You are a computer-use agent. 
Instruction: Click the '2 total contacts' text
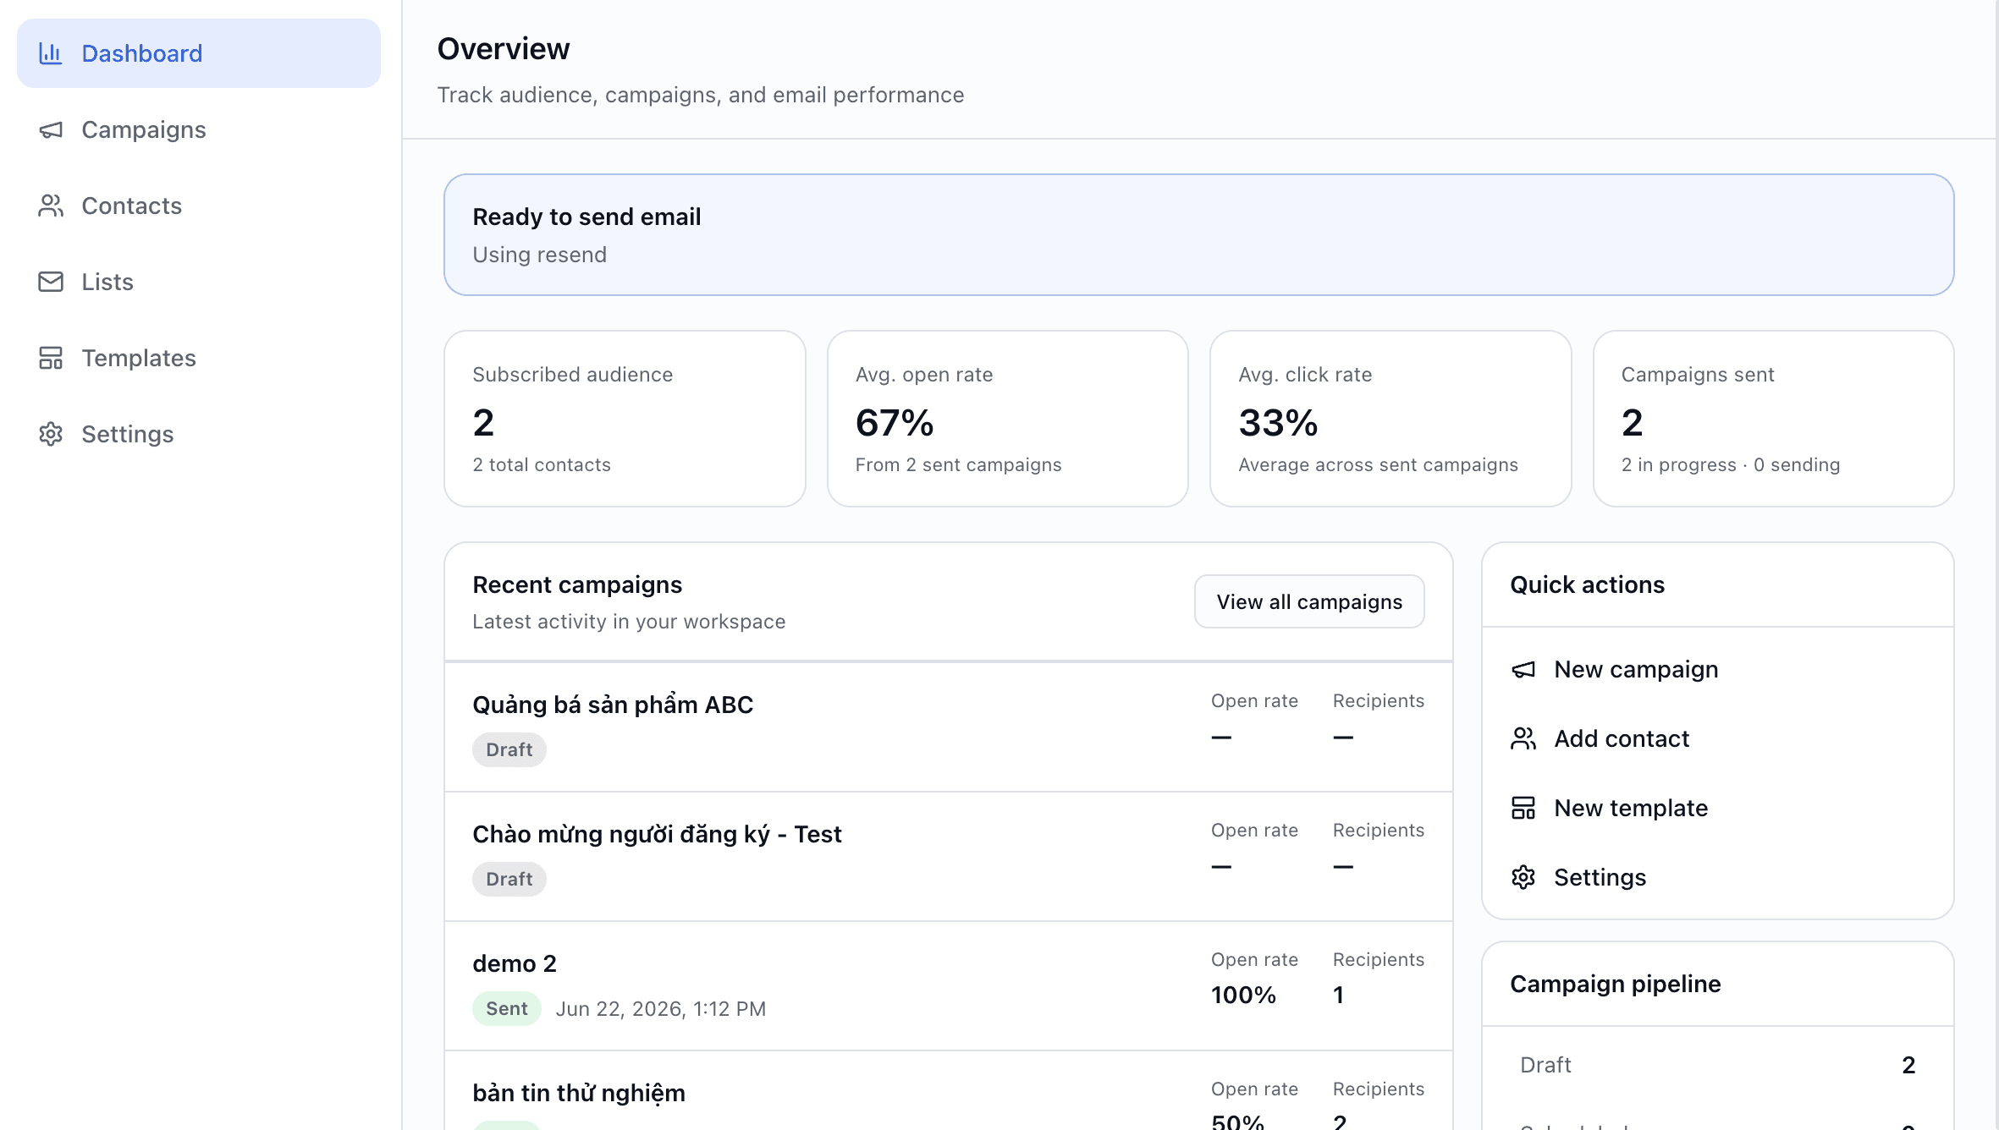[542, 465]
